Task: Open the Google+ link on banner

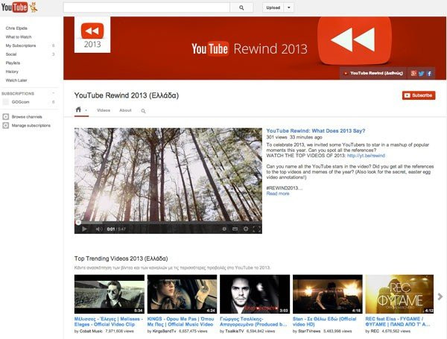Action: point(413,73)
